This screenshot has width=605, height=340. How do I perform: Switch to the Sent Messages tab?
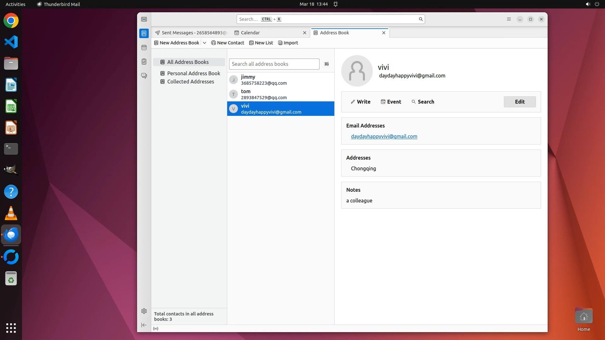[191, 33]
